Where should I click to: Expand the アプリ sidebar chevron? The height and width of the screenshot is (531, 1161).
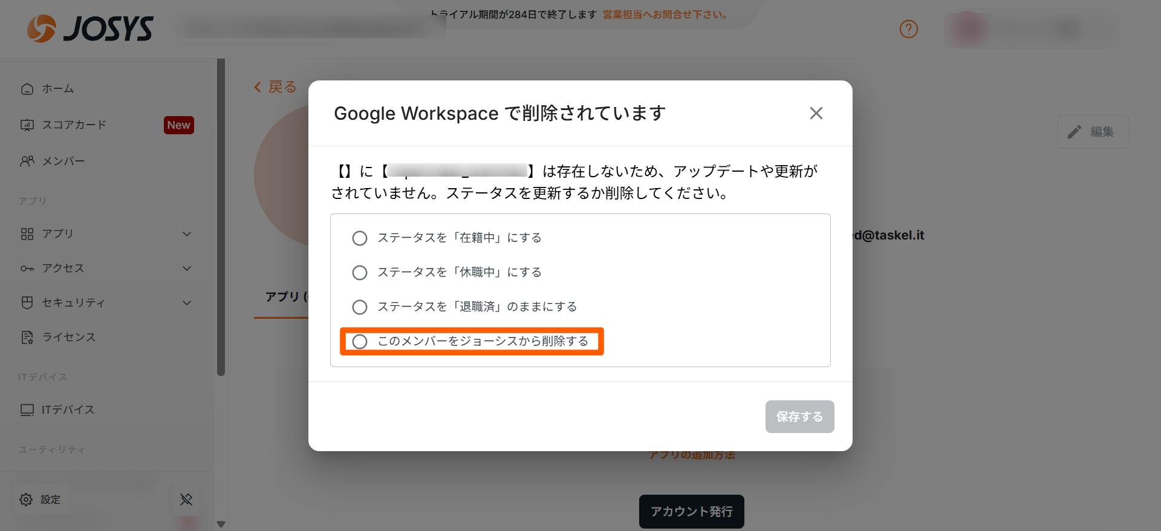pos(187,234)
